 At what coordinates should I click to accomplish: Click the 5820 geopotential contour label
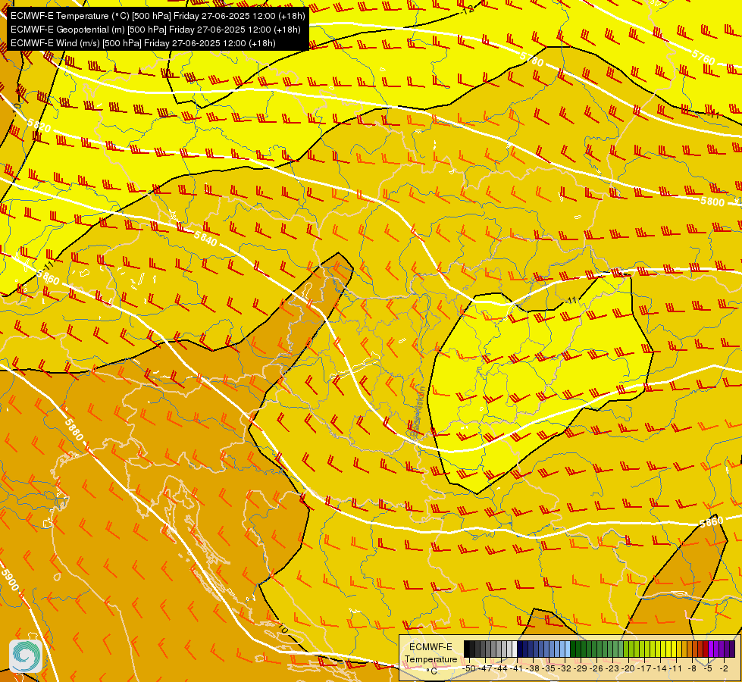click(x=39, y=126)
